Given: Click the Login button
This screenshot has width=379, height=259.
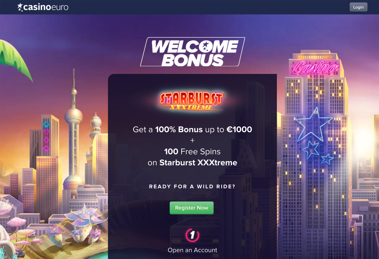Looking at the screenshot, I should tap(358, 7).
